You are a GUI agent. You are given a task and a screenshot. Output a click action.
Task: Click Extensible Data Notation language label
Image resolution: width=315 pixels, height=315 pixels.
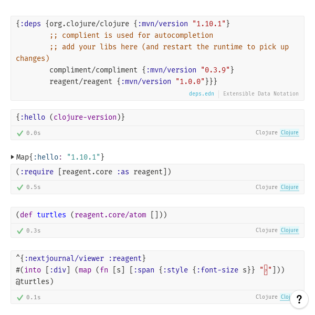click(x=260, y=94)
